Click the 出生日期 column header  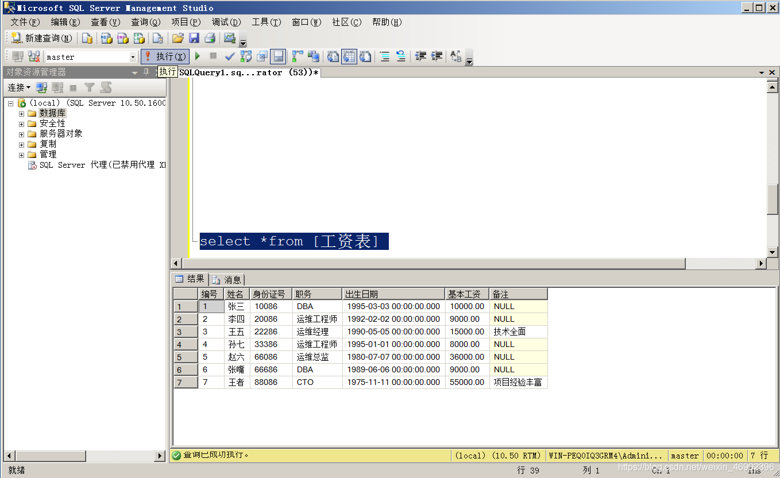coord(393,294)
